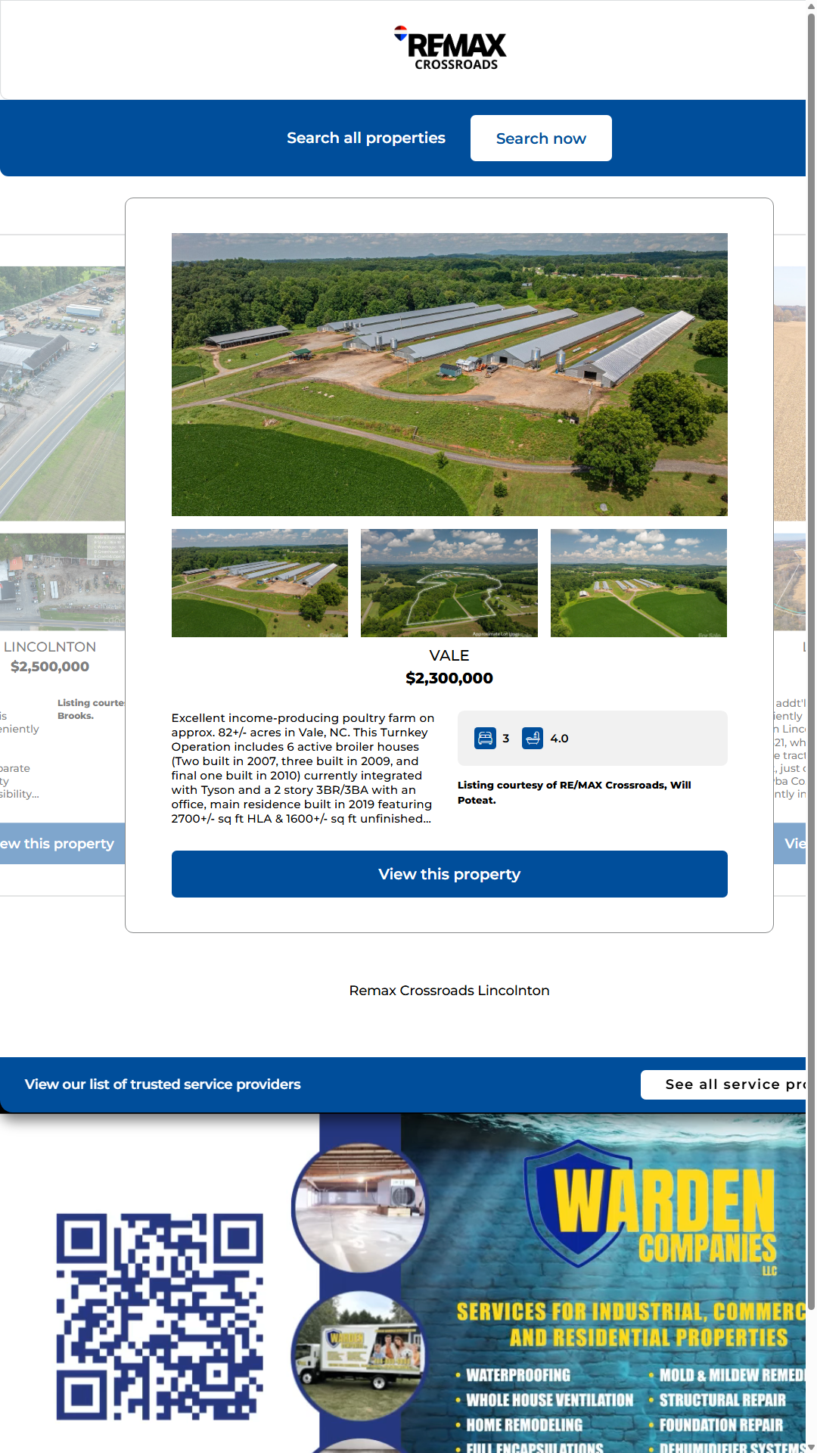Click the VALE listing title
This screenshot has height=1453, width=817.
[449, 655]
